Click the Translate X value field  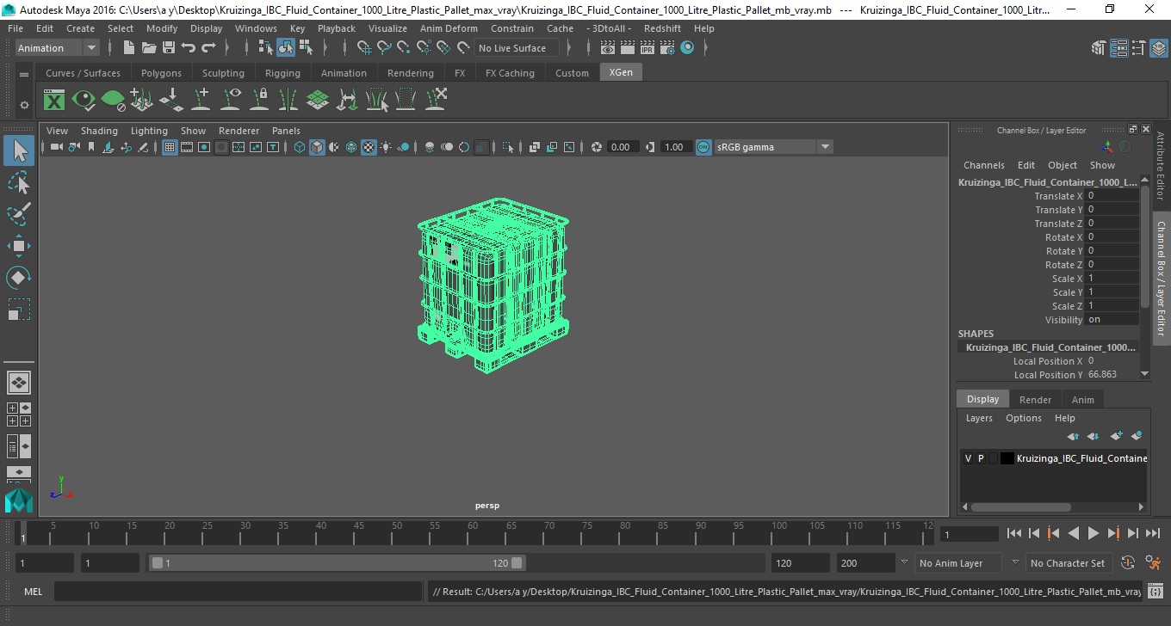click(x=1112, y=196)
